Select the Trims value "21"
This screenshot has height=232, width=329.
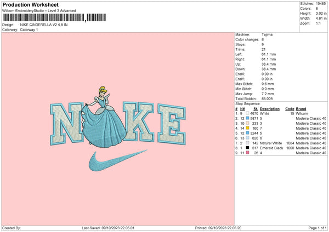pos(264,49)
